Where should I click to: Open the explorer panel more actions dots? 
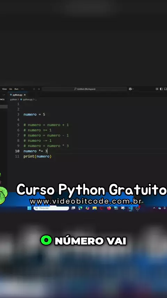pyautogui.click(x=4, y=95)
